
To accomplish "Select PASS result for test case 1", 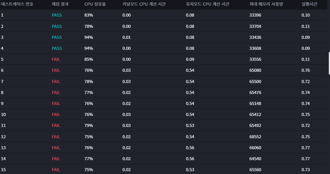I will click(x=57, y=15).
